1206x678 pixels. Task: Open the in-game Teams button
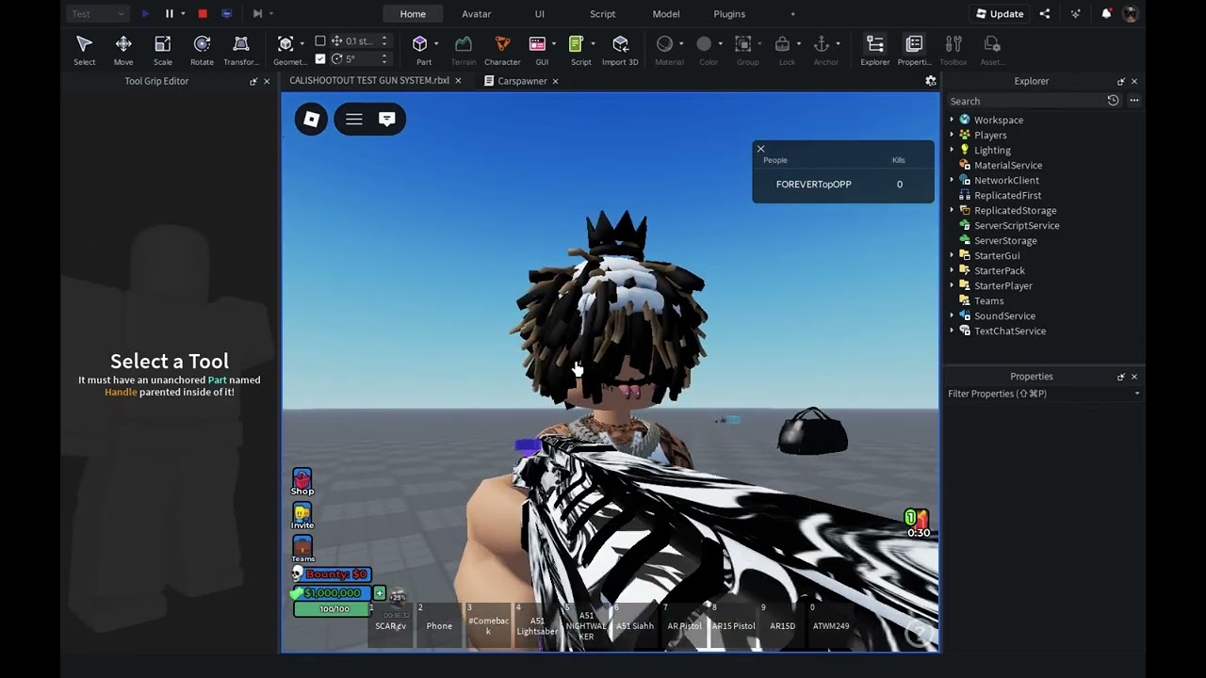(301, 549)
